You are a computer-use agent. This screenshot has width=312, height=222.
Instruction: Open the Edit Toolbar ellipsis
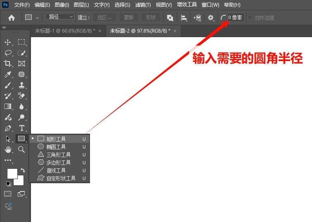coord(8,161)
